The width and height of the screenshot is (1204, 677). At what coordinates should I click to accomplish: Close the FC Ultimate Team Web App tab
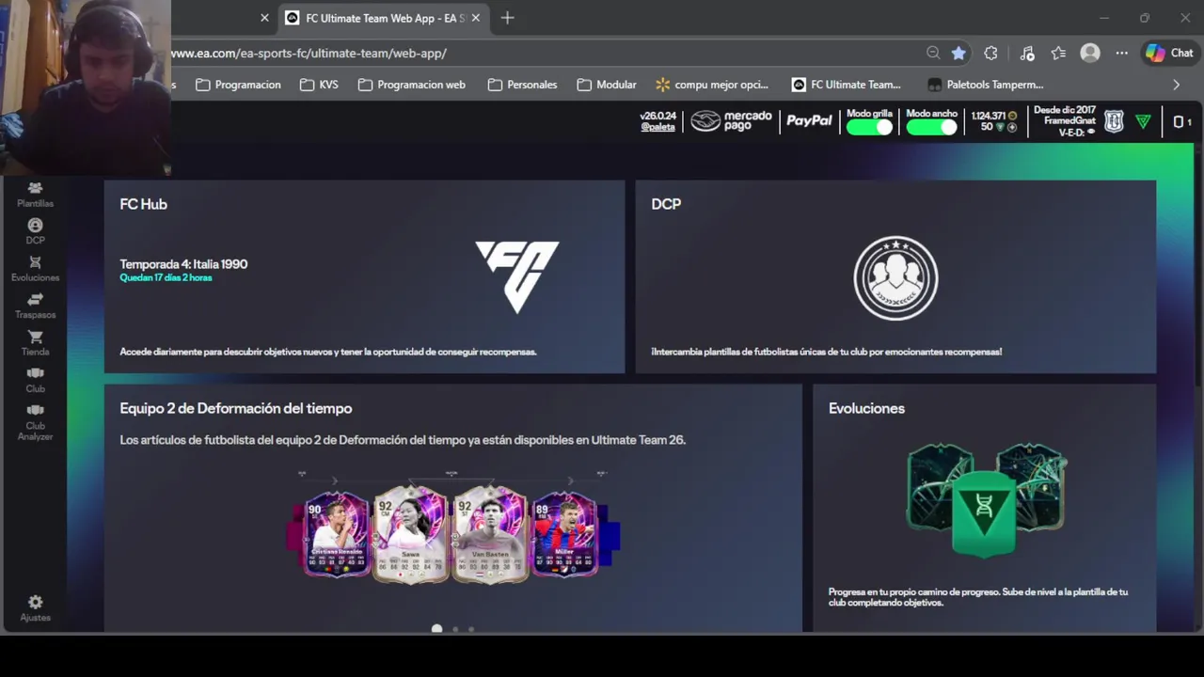(476, 18)
